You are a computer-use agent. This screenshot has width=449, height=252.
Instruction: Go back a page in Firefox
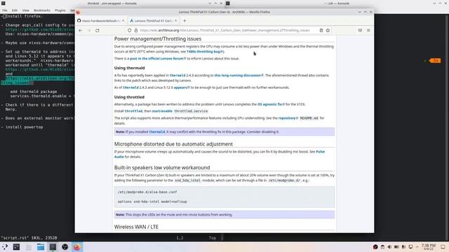(x=81, y=30)
